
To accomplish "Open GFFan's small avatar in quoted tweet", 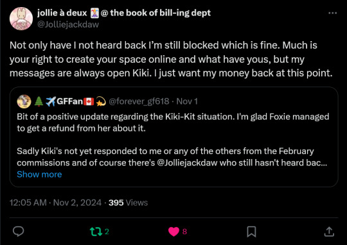I will [x=24, y=101].
